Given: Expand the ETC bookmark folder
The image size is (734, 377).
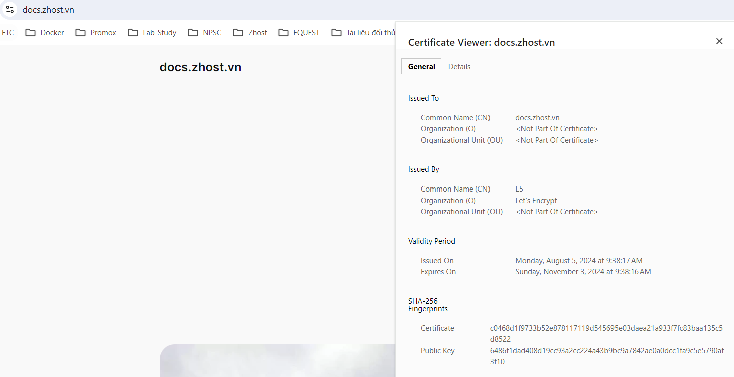Looking at the screenshot, I should [8, 33].
